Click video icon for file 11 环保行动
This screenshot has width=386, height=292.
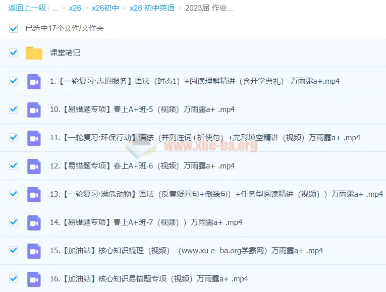tap(34, 138)
